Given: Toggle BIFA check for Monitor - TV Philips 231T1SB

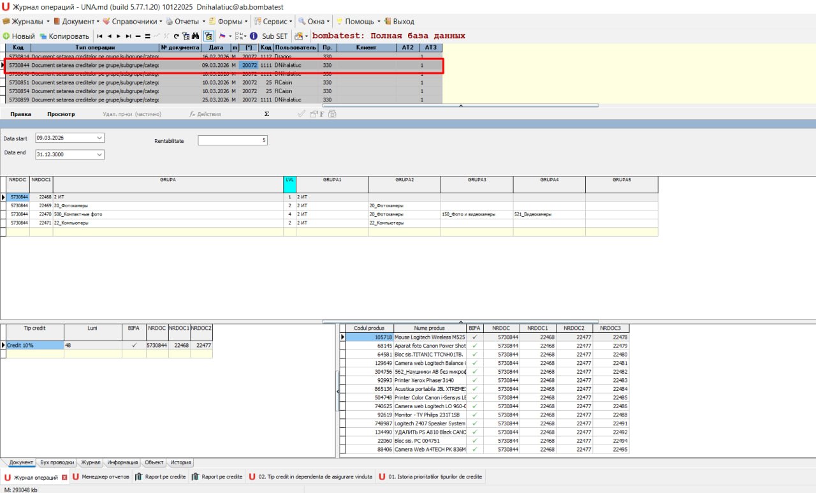Looking at the screenshot, I should (x=474, y=415).
